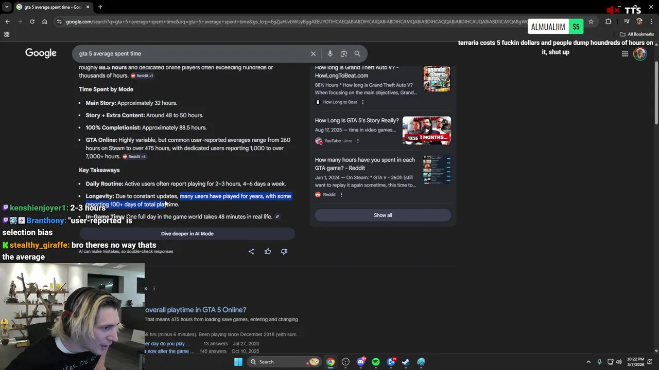
Task: Open the volume control in system tray
Action: 619,362
